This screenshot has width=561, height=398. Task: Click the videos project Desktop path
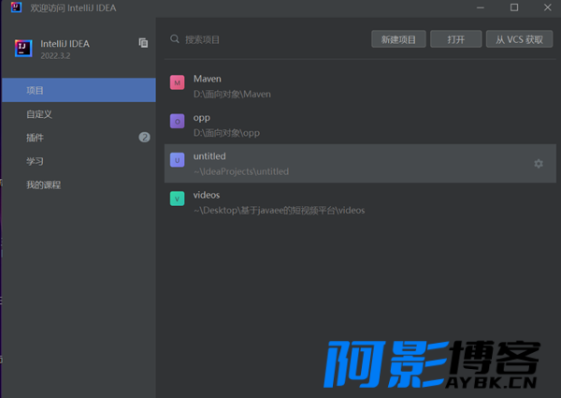(279, 211)
